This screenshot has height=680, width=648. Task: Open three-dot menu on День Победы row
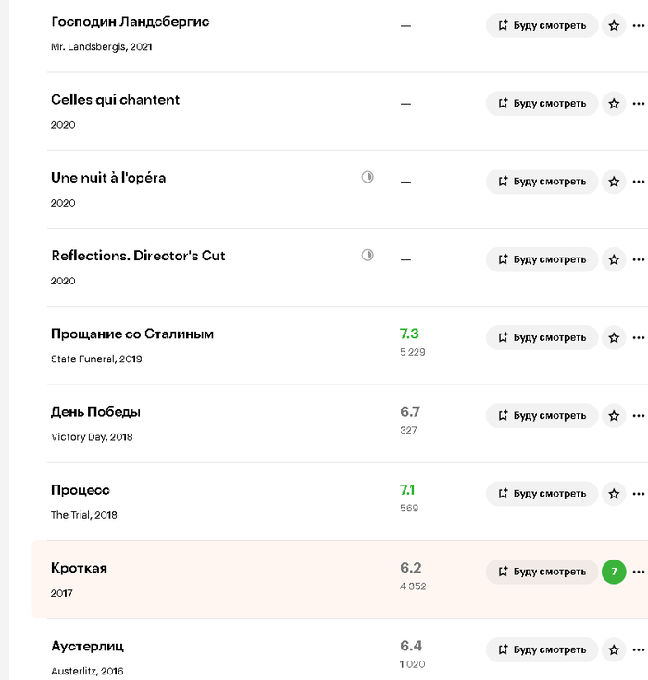click(638, 415)
